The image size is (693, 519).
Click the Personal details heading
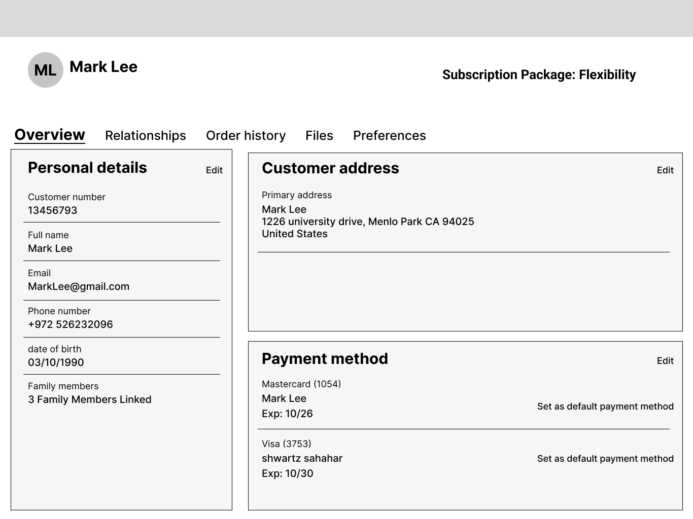tap(87, 168)
